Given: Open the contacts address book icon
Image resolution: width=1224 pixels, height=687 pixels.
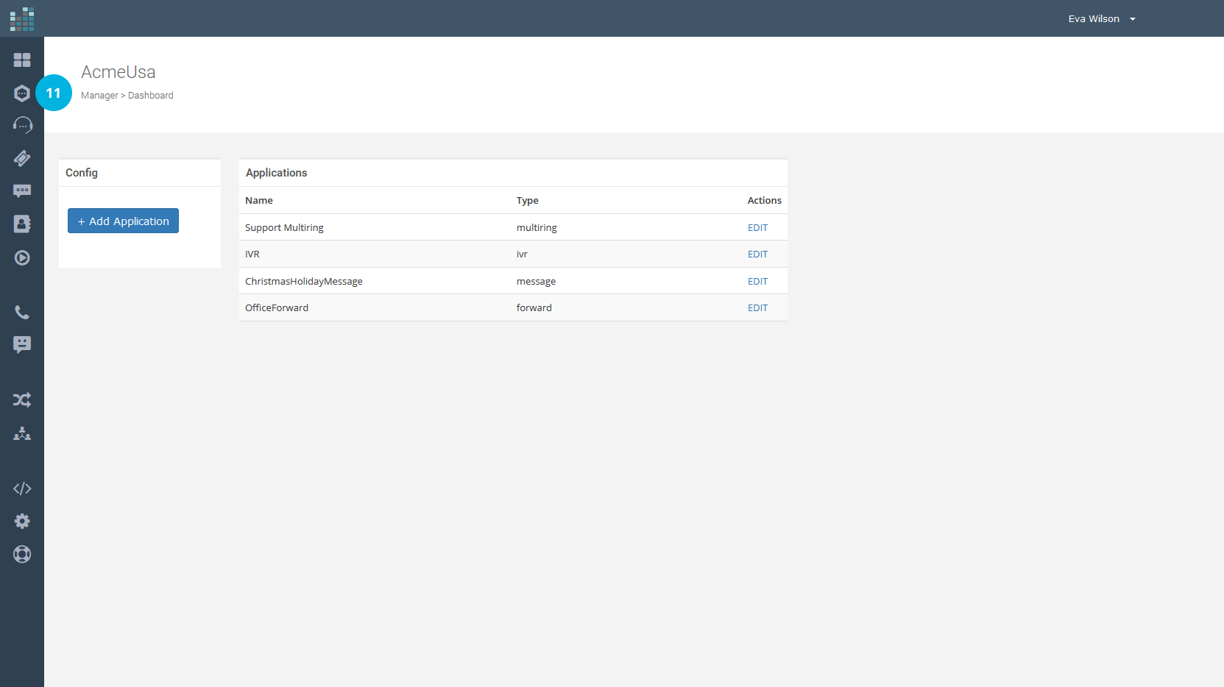Looking at the screenshot, I should [x=22, y=224].
